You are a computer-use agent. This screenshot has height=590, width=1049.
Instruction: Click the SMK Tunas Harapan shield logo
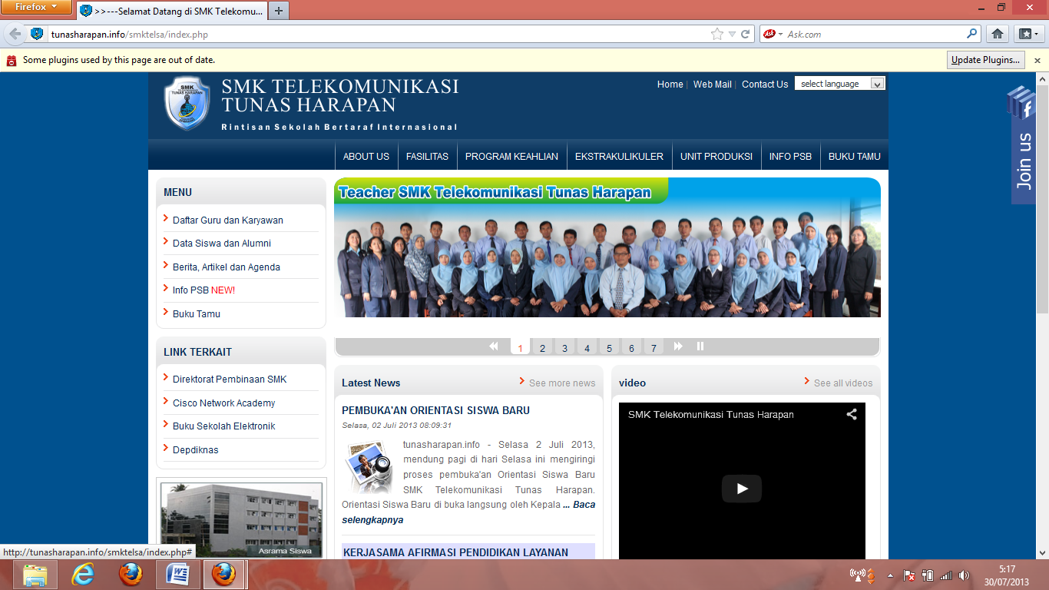(x=187, y=104)
